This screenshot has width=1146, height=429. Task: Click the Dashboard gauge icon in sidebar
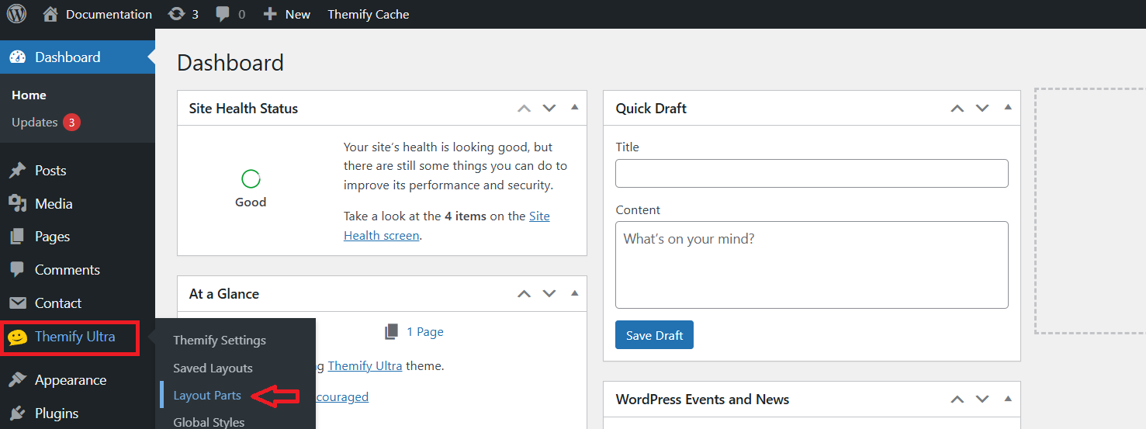pyautogui.click(x=18, y=57)
